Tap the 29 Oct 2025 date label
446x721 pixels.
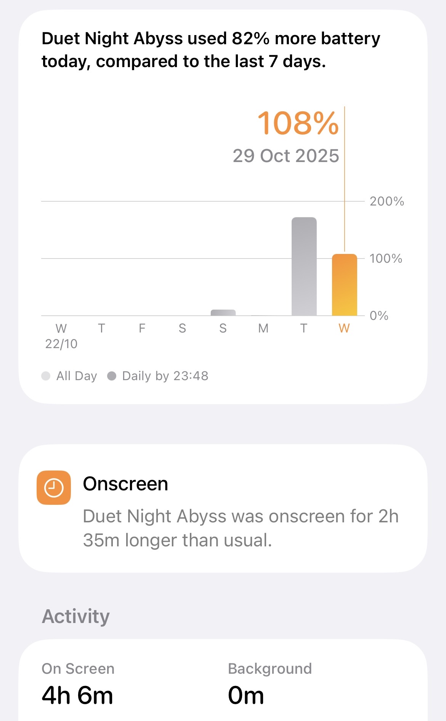[x=286, y=156]
